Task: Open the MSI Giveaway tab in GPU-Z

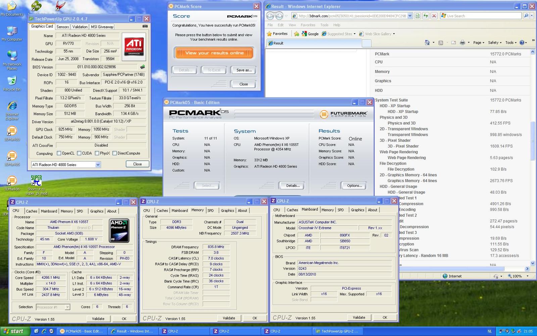Action: (x=102, y=27)
